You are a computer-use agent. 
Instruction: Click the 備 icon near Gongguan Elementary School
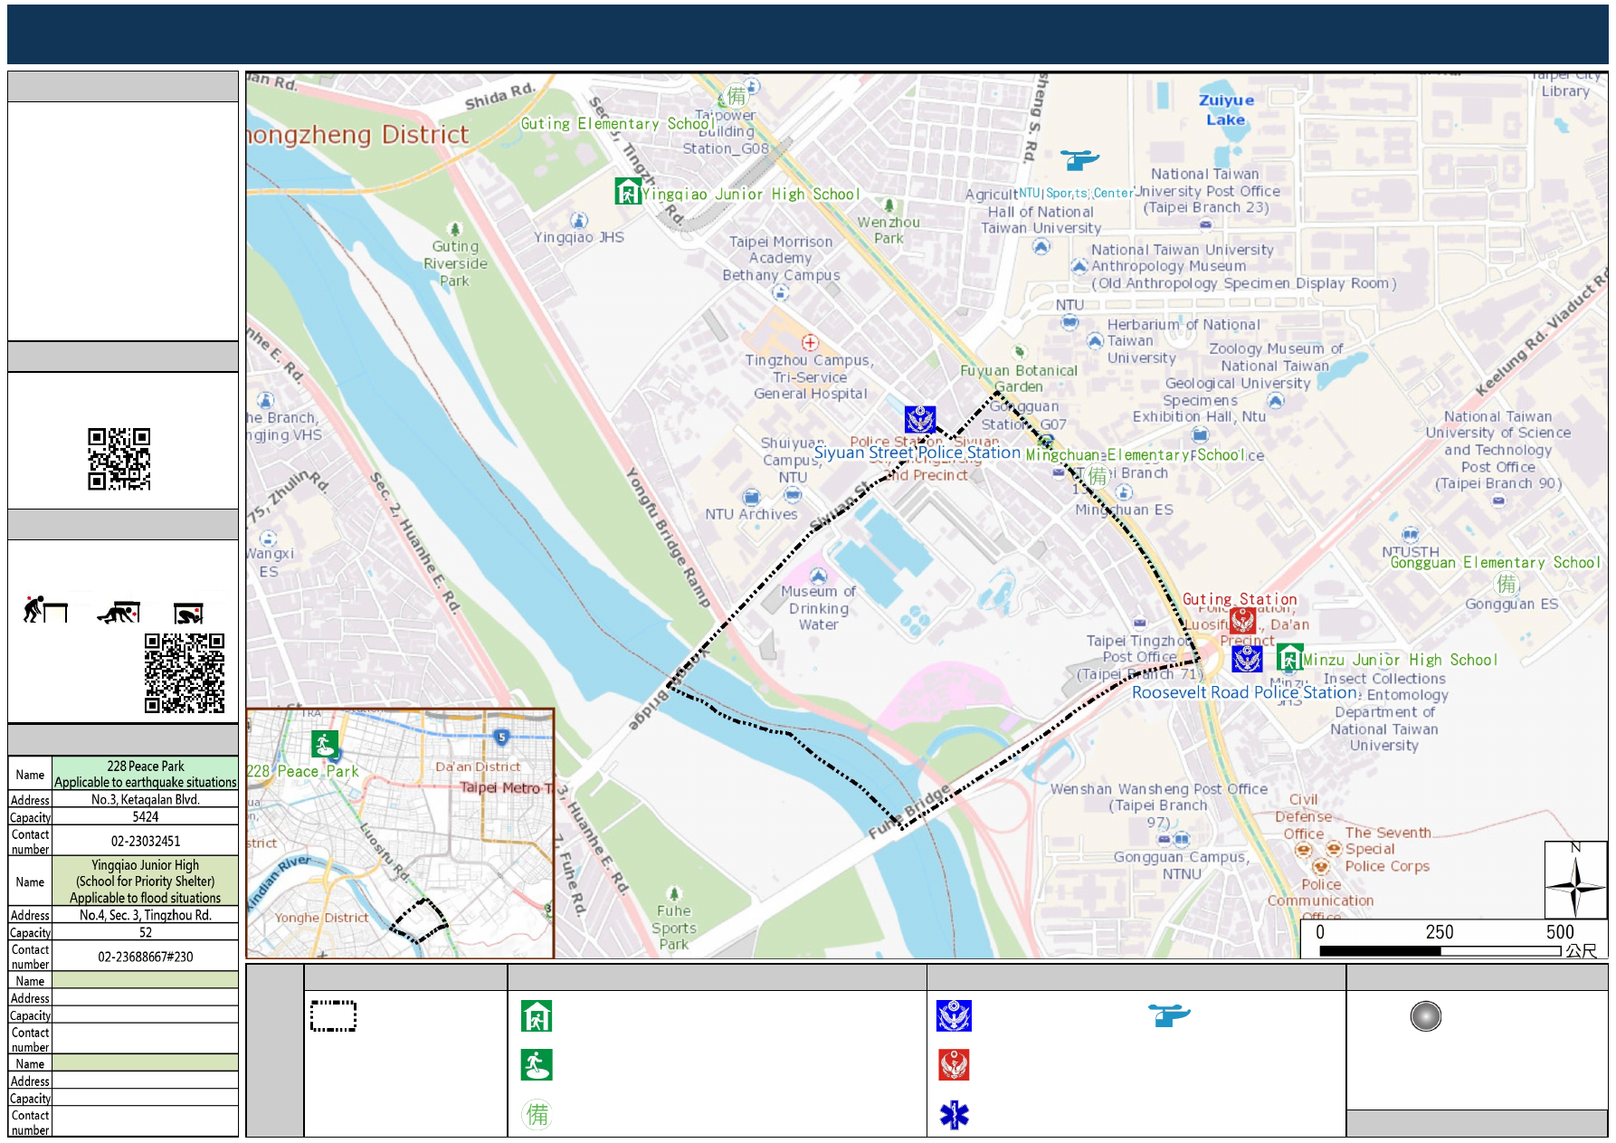point(1507,584)
